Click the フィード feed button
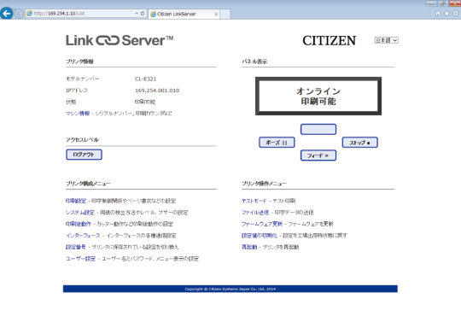This screenshot has width=461, height=322. (318, 155)
